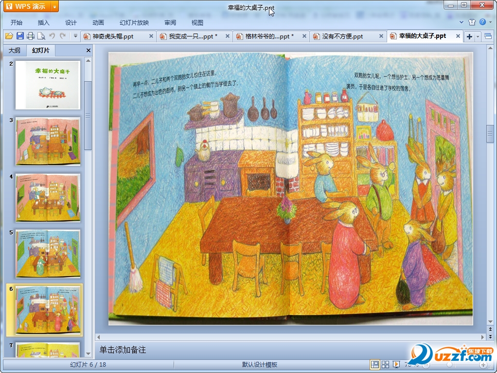Click the zoom slider handle
The width and height of the screenshot is (497, 373).
click(x=449, y=365)
